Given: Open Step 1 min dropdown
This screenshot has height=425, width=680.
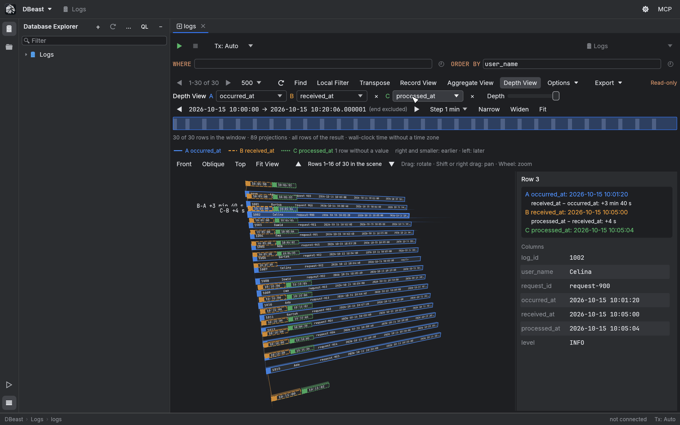Looking at the screenshot, I should [x=448, y=109].
